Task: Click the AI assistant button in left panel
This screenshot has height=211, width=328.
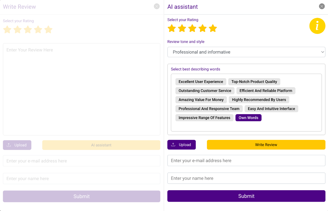Action: (x=101, y=145)
